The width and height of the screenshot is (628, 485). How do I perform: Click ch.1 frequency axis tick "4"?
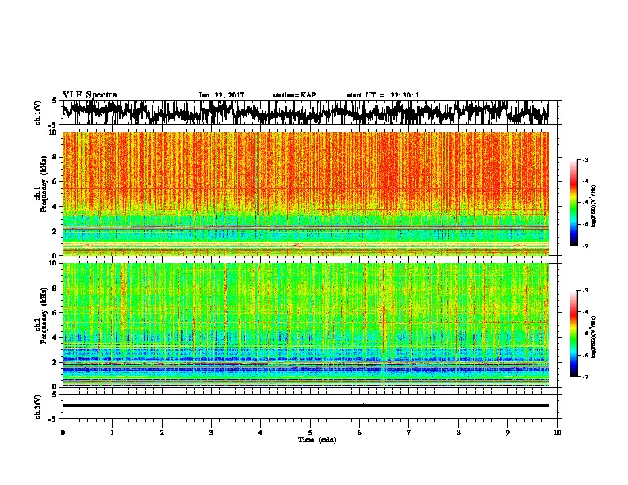click(x=55, y=207)
